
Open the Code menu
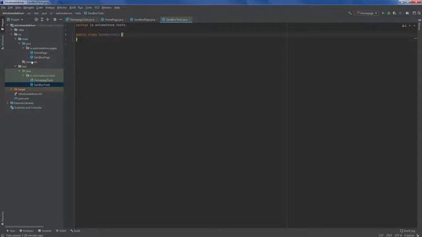tap(40, 7)
